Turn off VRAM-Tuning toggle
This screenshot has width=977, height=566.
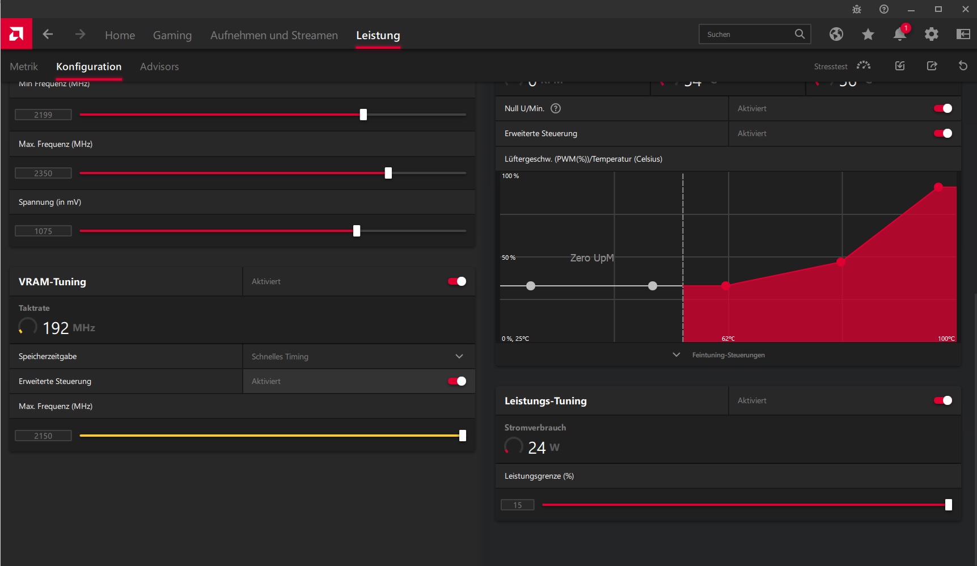click(x=457, y=281)
